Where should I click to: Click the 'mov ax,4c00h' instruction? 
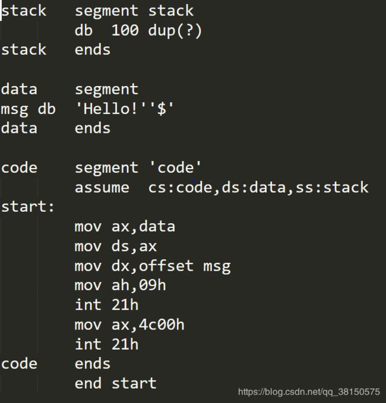(129, 325)
